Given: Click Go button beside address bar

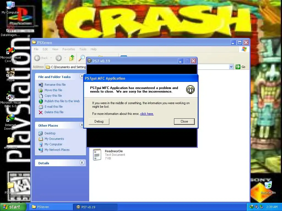Looking at the screenshot, I should (x=240, y=67).
